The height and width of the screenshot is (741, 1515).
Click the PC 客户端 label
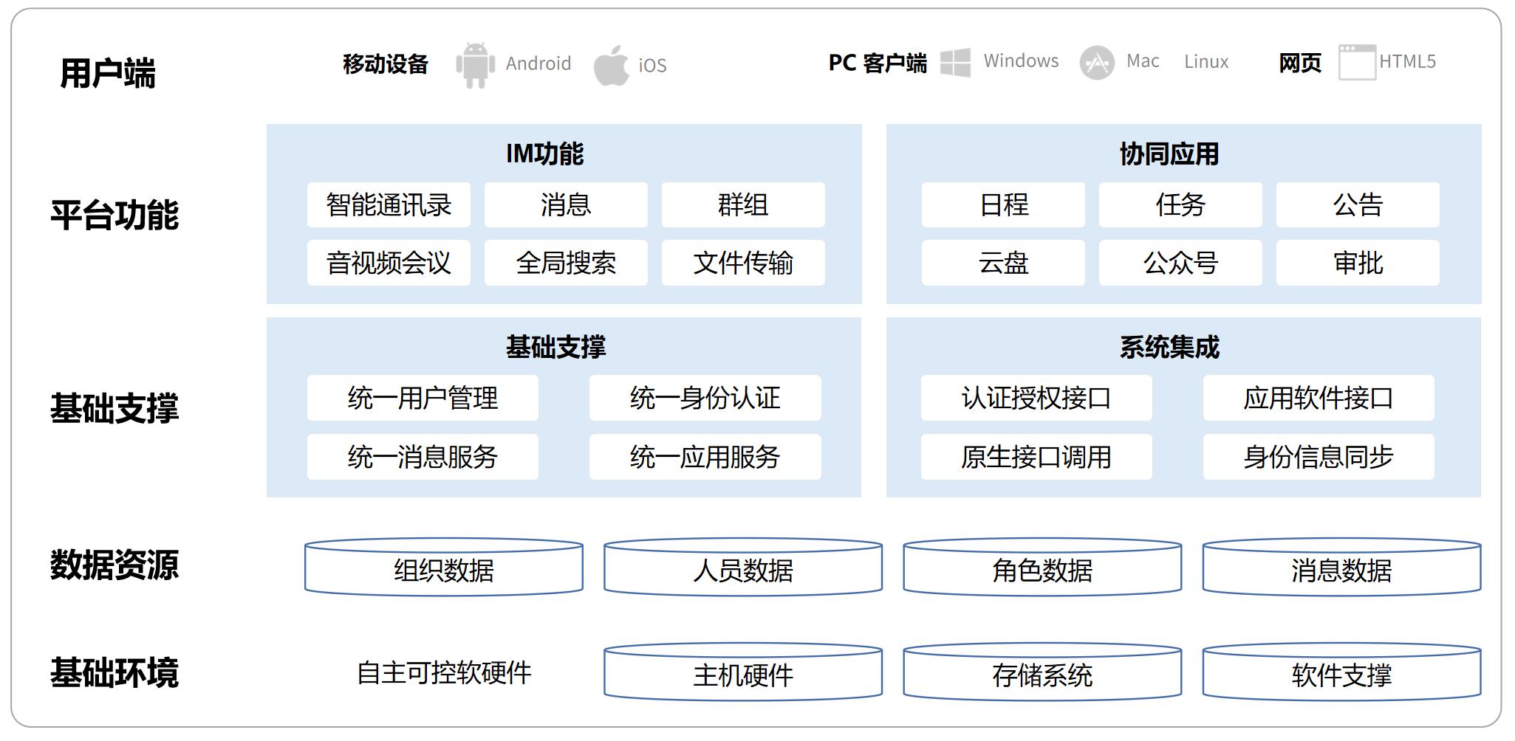coord(878,63)
